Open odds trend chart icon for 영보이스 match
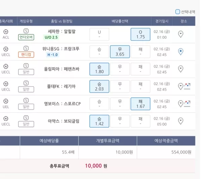 (187, 104)
